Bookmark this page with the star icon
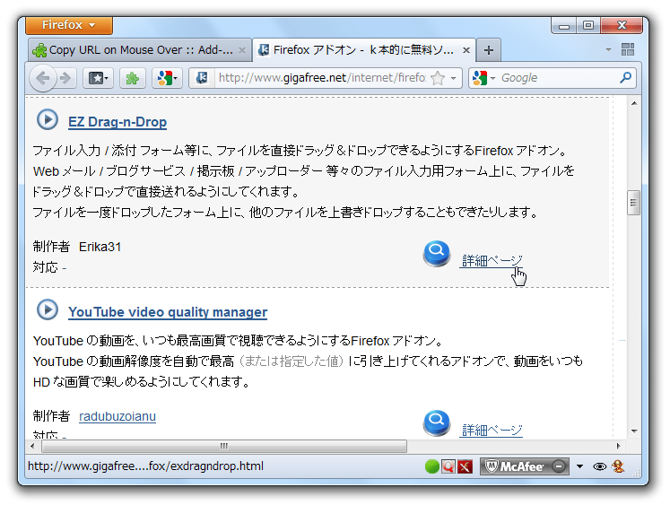670x505 pixels. pyautogui.click(x=438, y=78)
